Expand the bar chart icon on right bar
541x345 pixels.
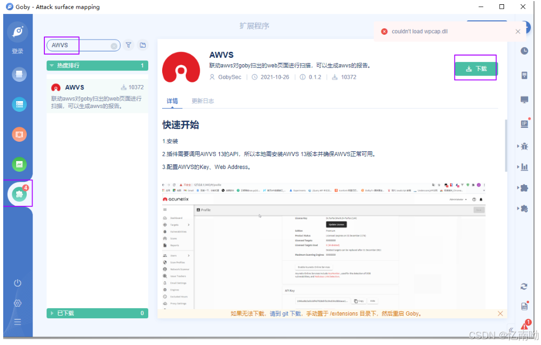click(x=523, y=167)
